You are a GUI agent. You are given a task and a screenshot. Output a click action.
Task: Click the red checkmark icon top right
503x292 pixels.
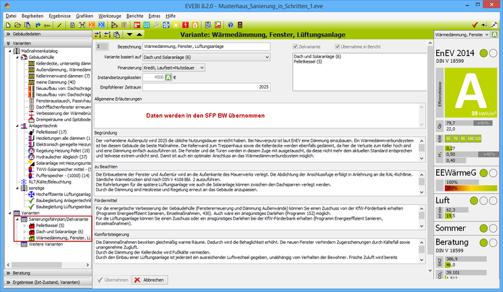[475, 25]
